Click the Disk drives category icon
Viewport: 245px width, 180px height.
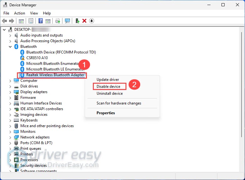[16, 87]
